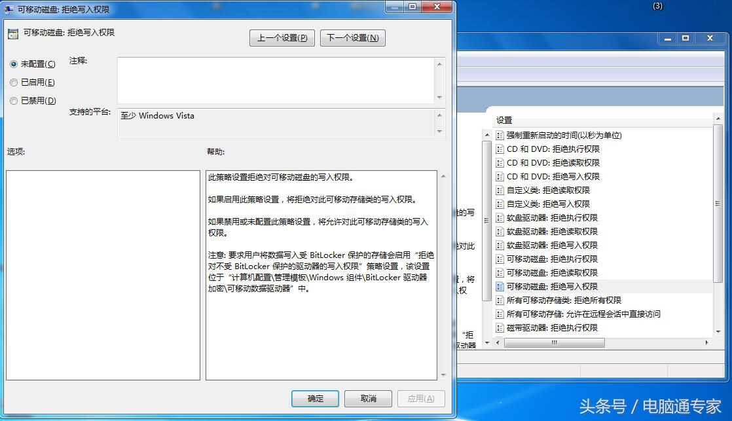This screenshot has width=732, height=421.
Task: Select CD 和 DVD: 拒绝读取权限 text
Action: (x=553, y=163)
